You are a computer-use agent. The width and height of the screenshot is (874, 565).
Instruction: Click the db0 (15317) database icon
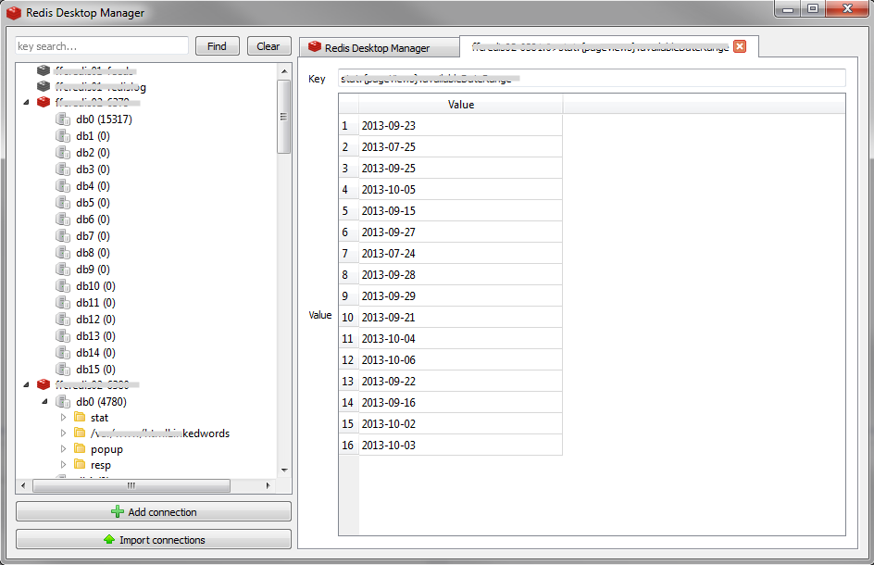[63, 119]
